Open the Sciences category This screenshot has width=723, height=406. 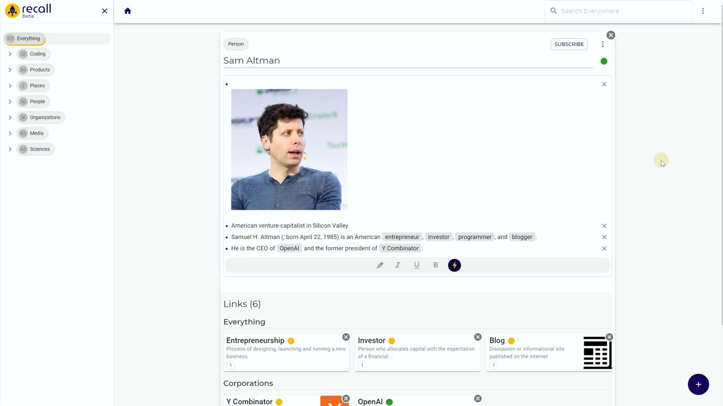36,149
